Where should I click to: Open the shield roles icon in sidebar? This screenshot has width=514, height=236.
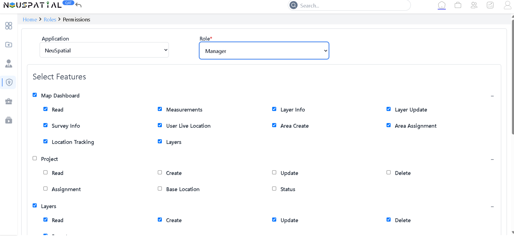click(x=9, y=82)
